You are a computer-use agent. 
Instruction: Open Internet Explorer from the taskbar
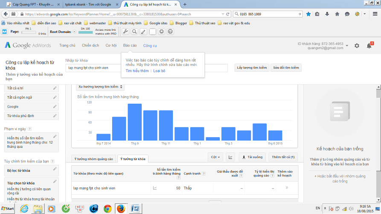(24, 208)
